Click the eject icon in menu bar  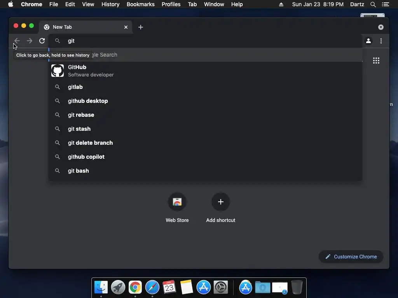click(281, 4)
